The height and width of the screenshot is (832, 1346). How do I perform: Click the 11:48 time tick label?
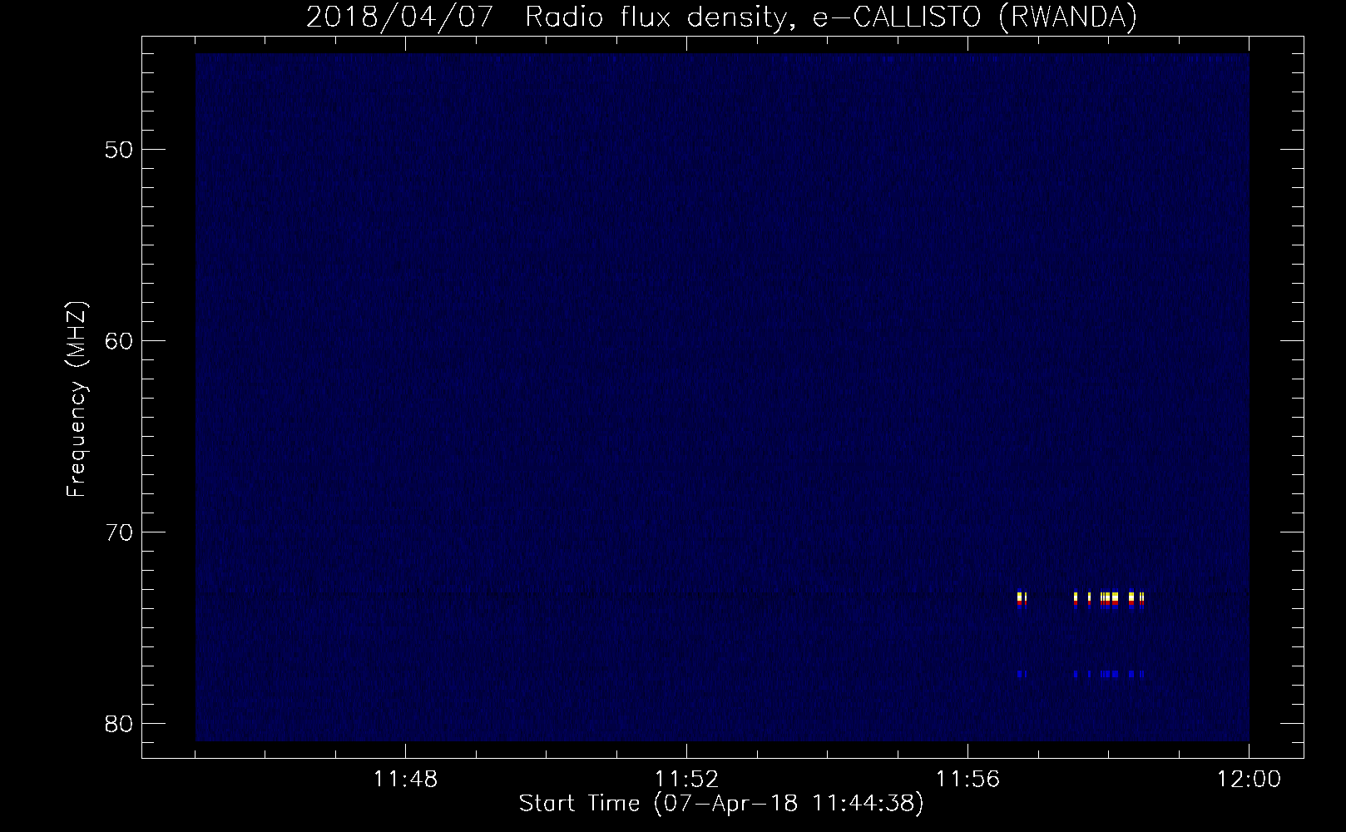coord(405,780)
